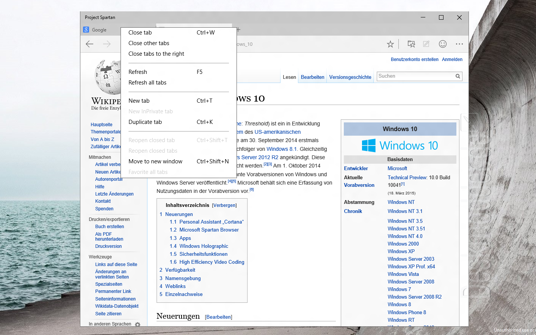Open Hauptseite in the sidebar
536x335 pixels.
pyautogui.click(x=102, y=125)
